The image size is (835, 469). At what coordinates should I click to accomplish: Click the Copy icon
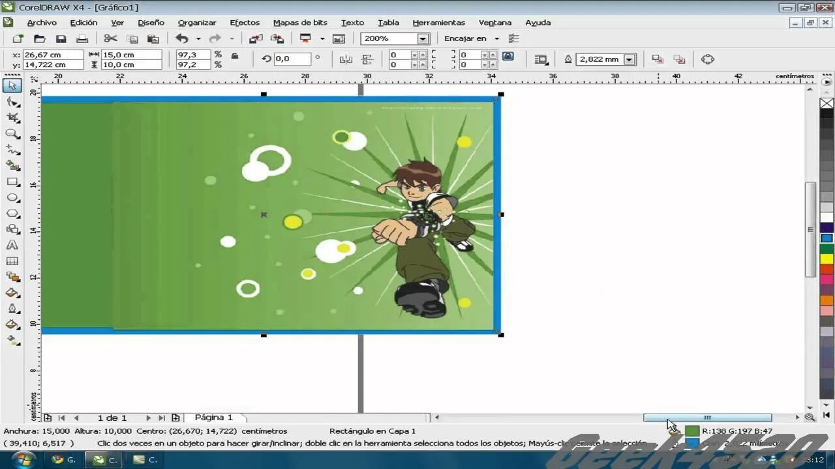tap(132, 39)
